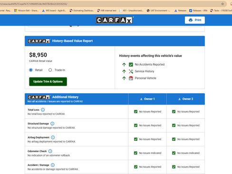Image resolution: width=232 pixels, height=174 pixels.
Task: Open the MIS board Agile bookmark
Action: click(54, 10)
